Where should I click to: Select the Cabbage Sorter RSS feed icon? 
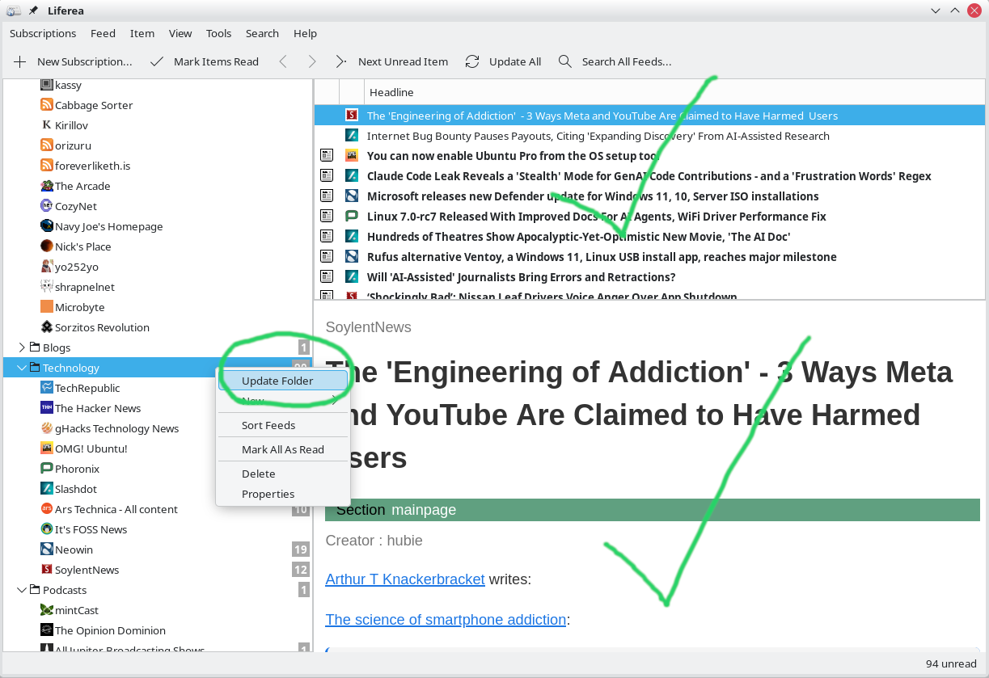tap(48, 105)
